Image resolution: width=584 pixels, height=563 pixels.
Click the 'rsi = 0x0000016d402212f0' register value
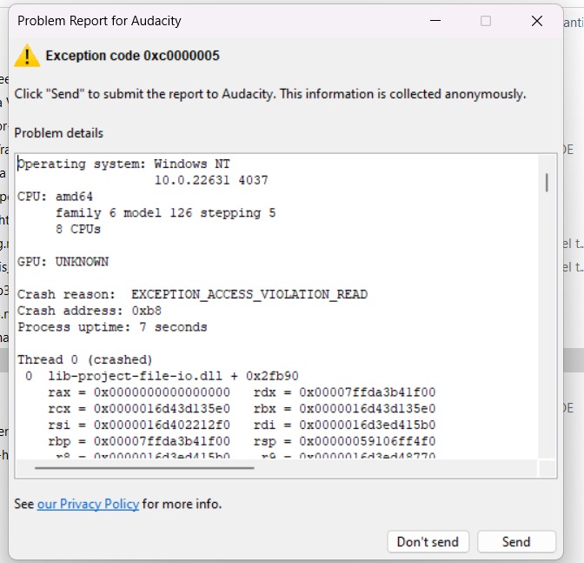(139, 425)
